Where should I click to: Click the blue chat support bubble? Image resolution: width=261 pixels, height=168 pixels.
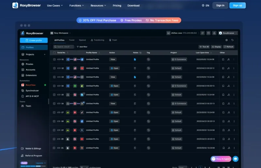pos(235,159)
